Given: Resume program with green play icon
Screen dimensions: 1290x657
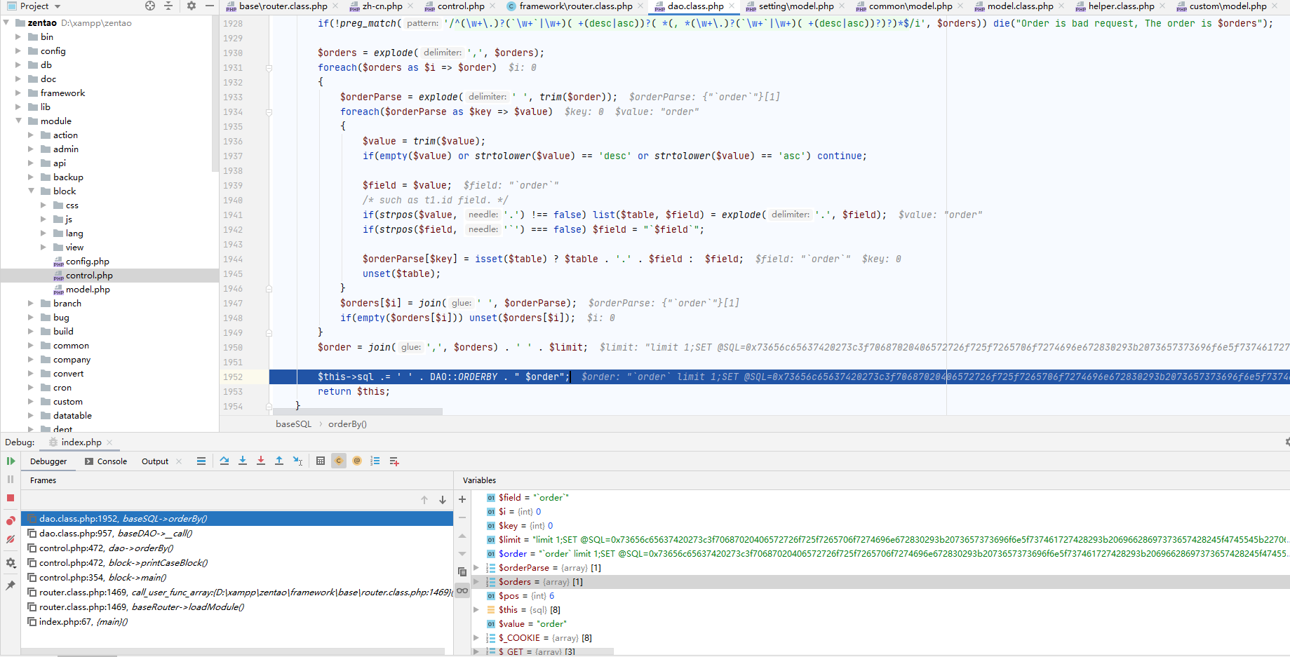Looking at the screenshot, I should click(11, 461).
